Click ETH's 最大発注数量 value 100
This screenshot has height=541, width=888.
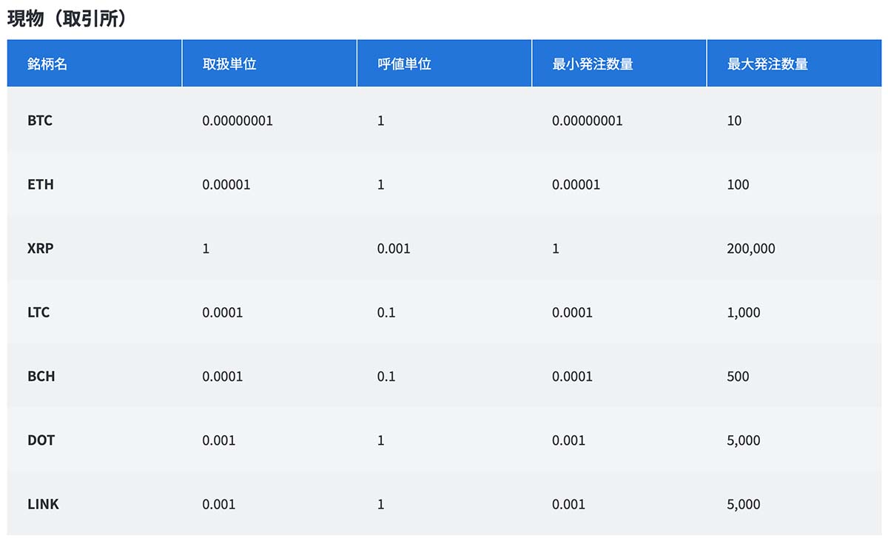pos(738,184)
